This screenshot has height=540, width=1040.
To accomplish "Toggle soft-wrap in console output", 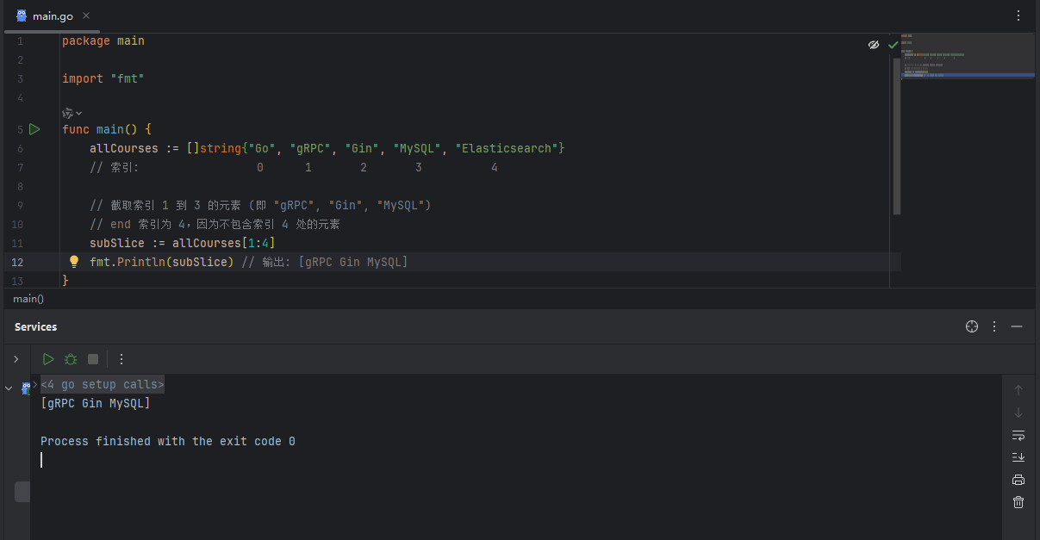I will point(1018,435).
